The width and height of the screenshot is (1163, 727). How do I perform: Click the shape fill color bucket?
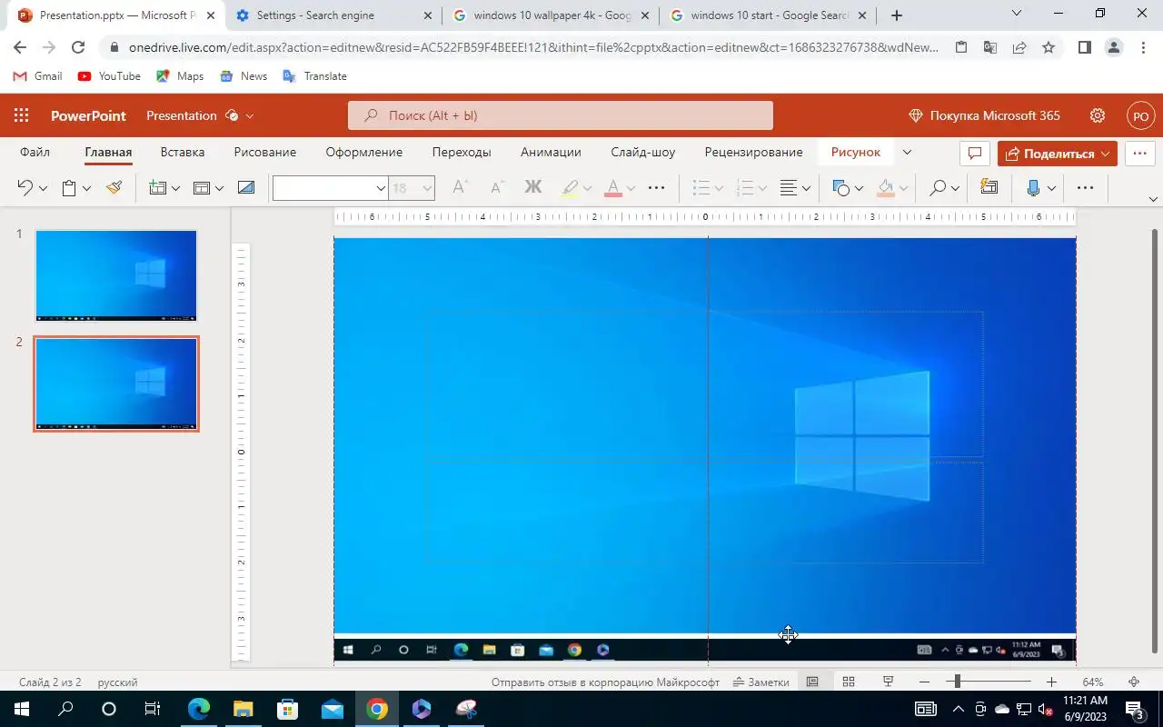[886, 188]
